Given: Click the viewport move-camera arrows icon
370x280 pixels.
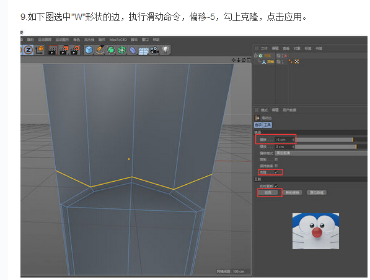Looking at the screenshot, I should [x=234, y=60].
